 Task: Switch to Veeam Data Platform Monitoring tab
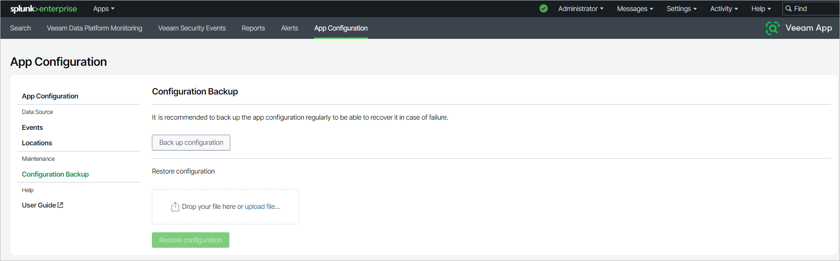94,28
